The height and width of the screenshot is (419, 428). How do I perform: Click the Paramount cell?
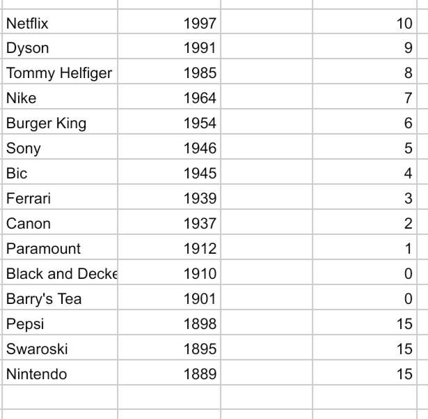(60, 247)
